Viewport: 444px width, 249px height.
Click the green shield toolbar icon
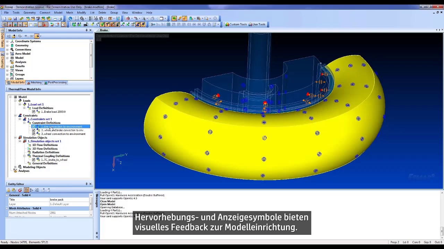tap(102, 25)
